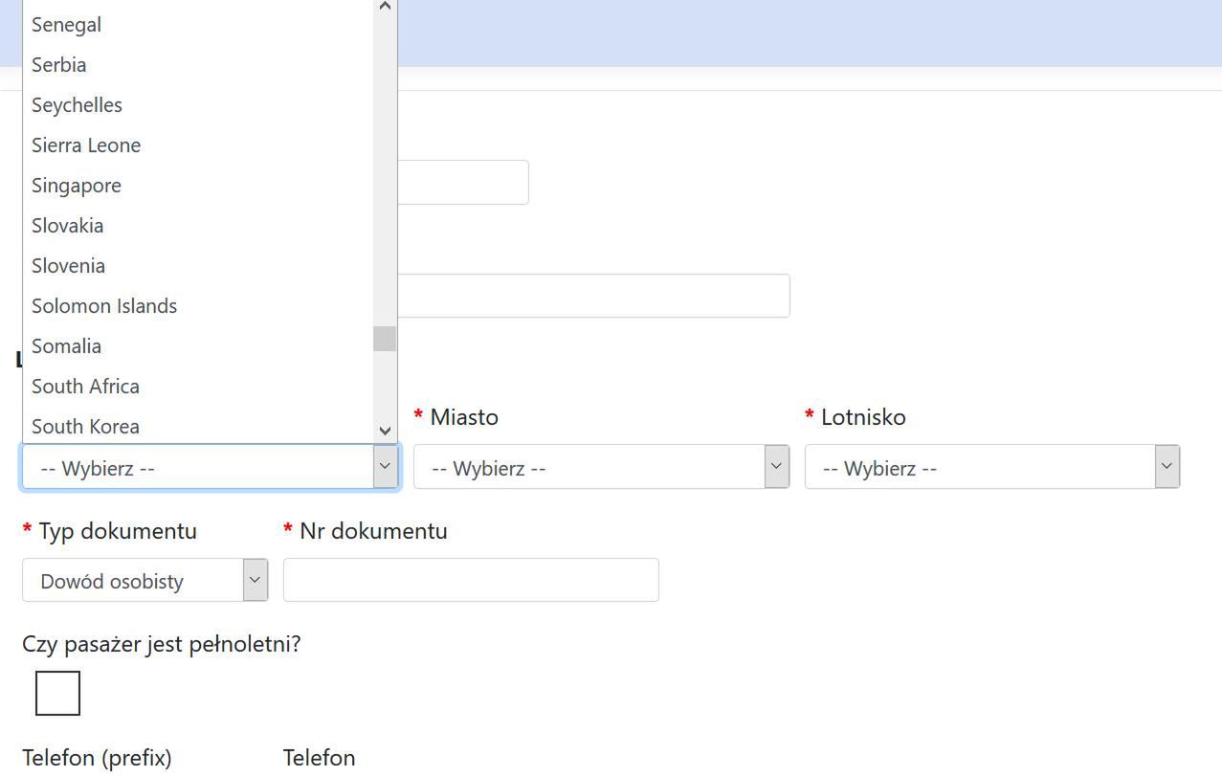This screenshot has width=1222, height=777.
Task: Click the country list scrollbar thumb
Action: pyautogui.click(x=385, y=339)
